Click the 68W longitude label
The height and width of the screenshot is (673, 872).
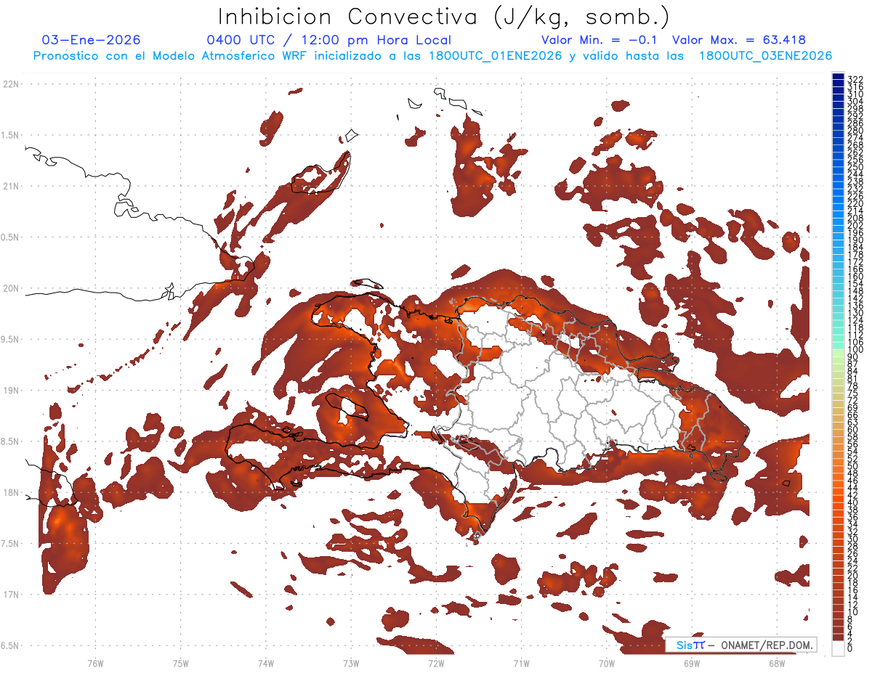(777, 663)
